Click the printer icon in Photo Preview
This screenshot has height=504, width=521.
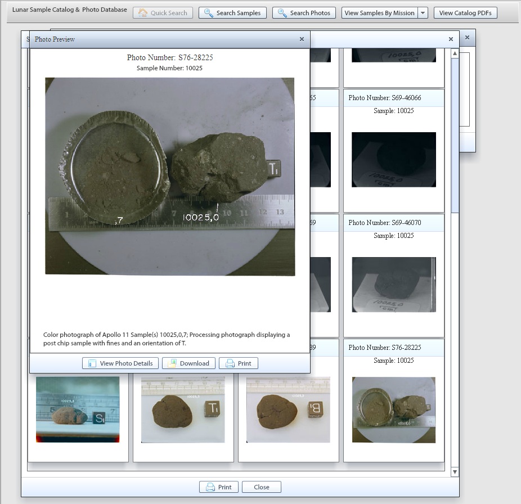click(x=230, y=363)
